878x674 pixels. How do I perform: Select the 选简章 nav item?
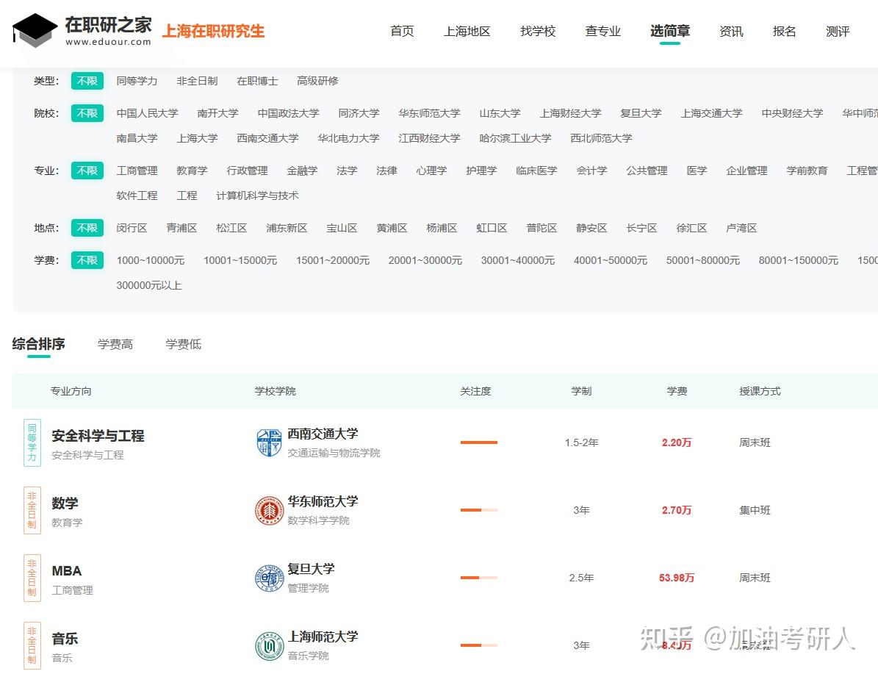669,32
